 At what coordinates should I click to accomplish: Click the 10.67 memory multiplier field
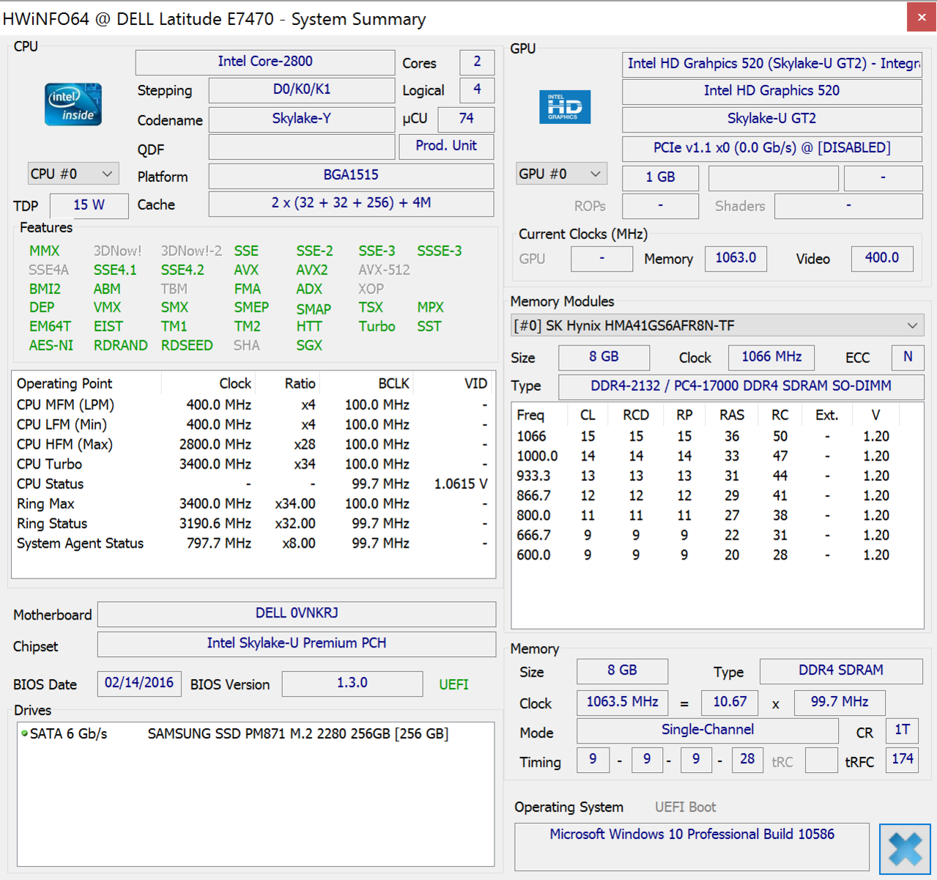[730, 703]
